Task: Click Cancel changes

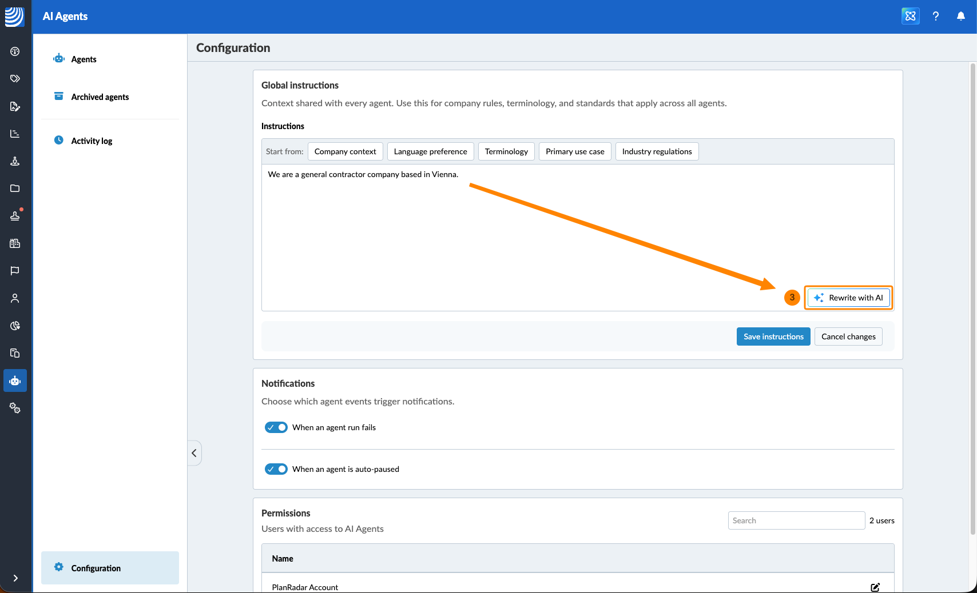Action: 848,336
